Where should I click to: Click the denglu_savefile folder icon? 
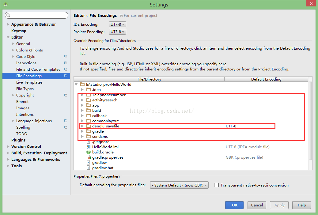[x=89, y=126]
